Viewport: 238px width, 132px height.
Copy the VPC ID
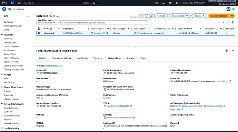(105, 106)
